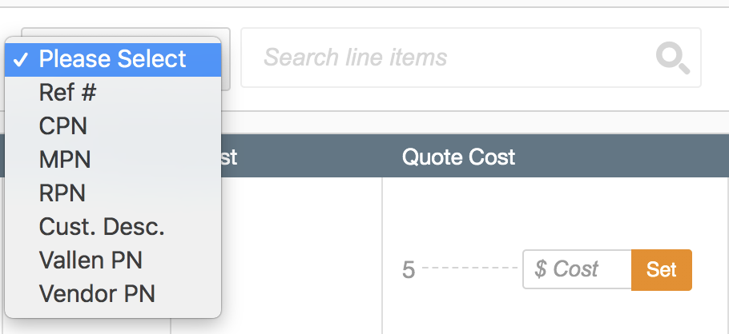
Task: Pick the CPN filter option
Action: pos(63,126)
